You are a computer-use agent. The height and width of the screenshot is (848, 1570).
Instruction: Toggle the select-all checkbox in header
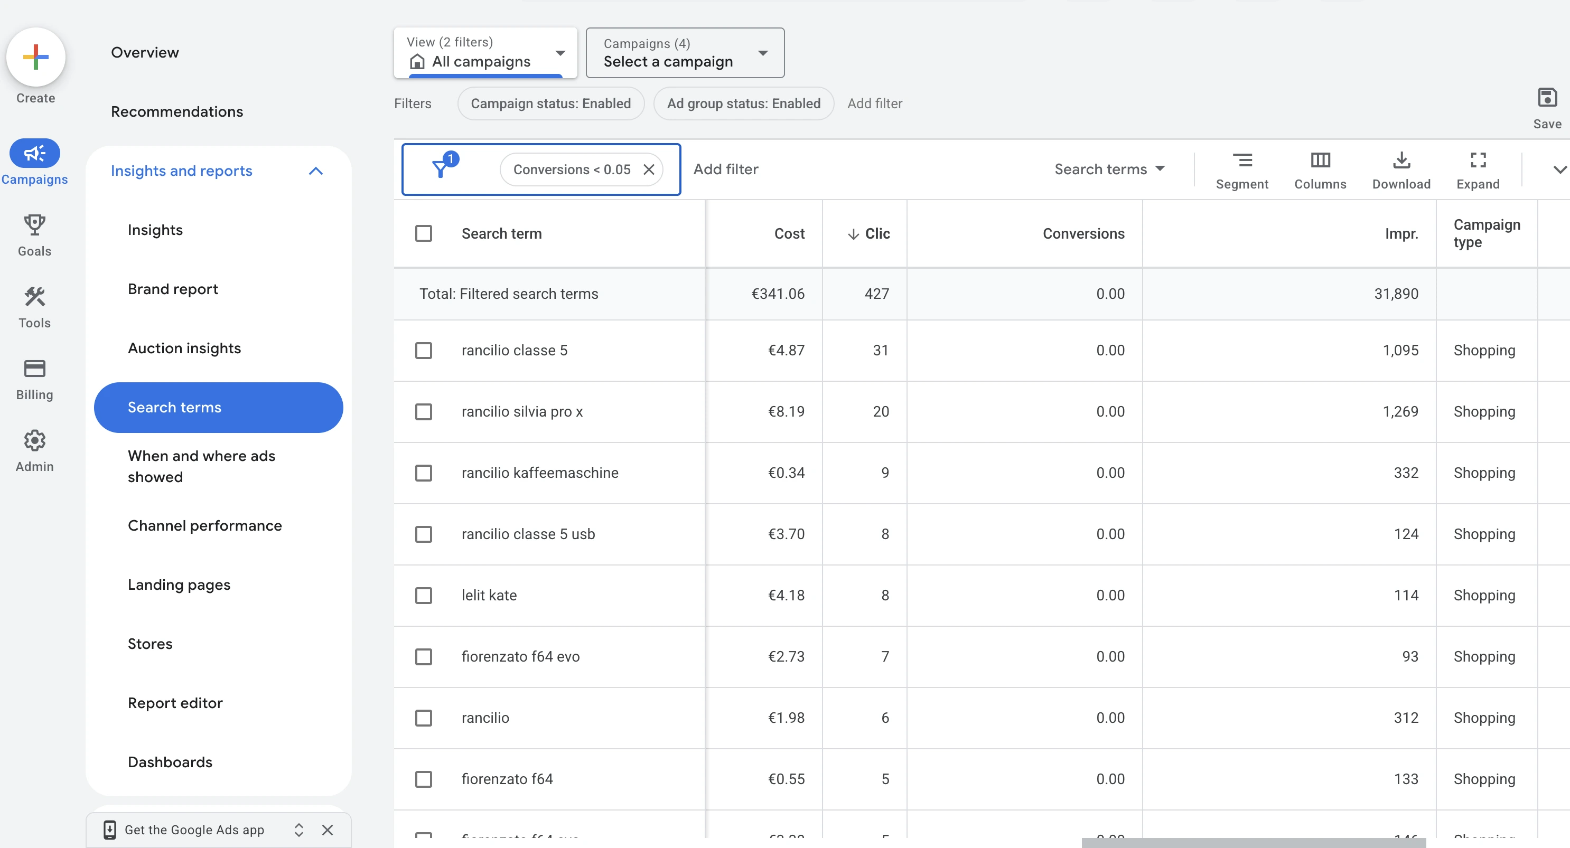click(424, 233)
